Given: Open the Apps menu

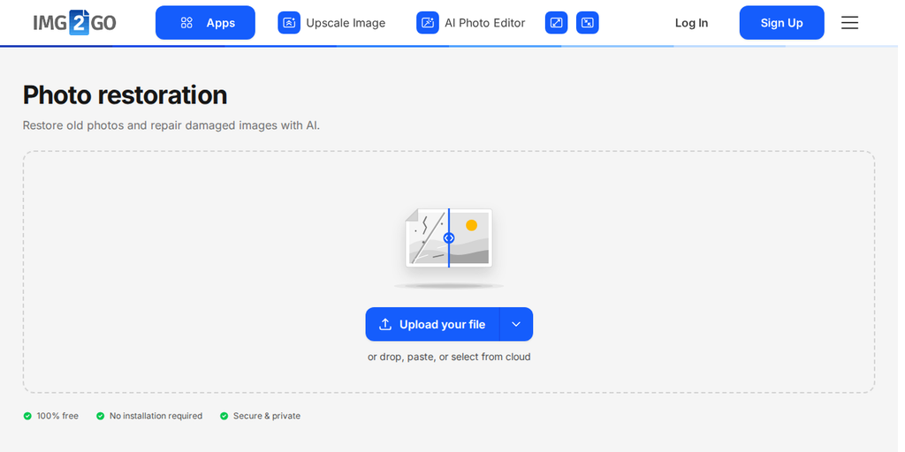Looking at the screenshot, I should pos(207,23).
